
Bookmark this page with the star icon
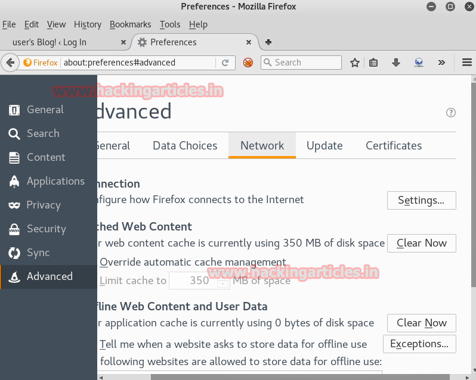click(354, 63)
